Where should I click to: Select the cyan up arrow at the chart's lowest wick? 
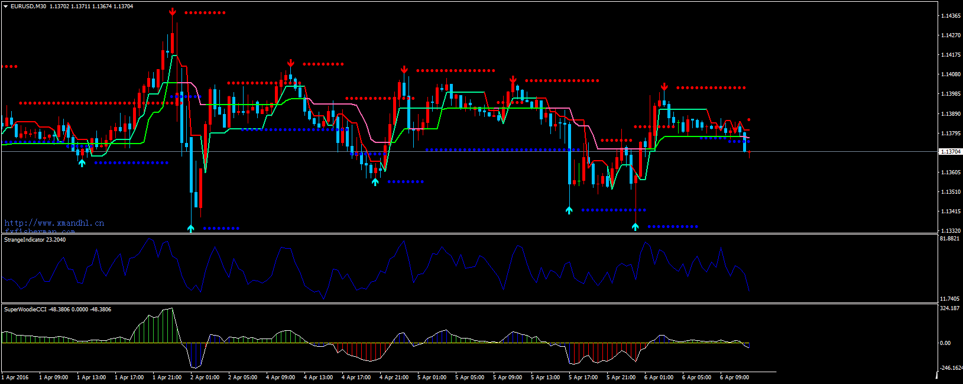[190, 228]
